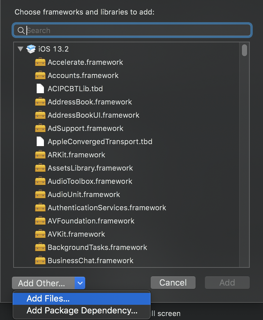
Task: Select the AudioUnit.framework label
Action: [84, 194]
